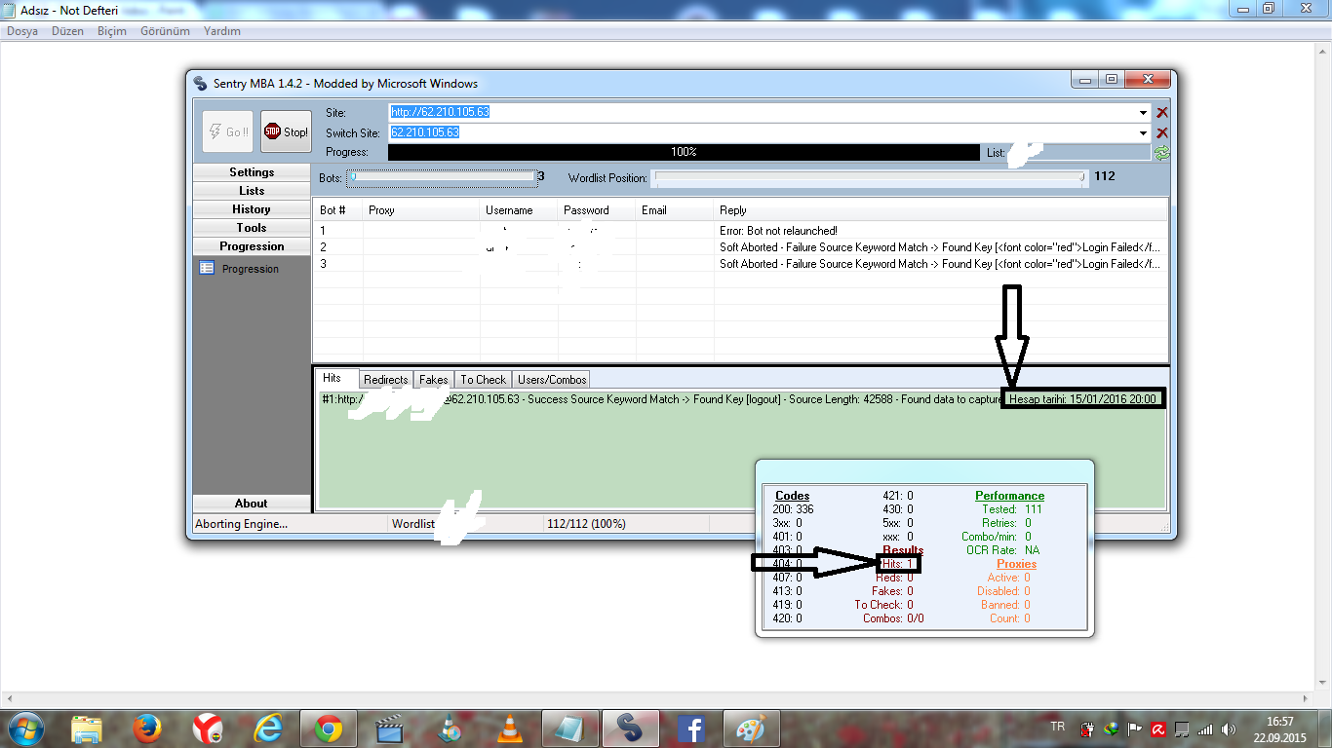1332x748 pixels.
Task: Open the Dosya menu in Notepad
Action: point(22,31)
